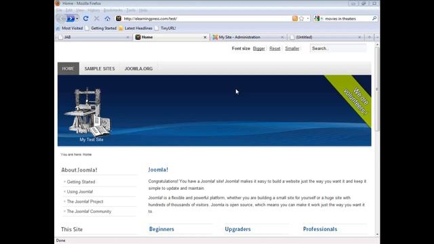The height and width of the screenshot is (244, 434).
Task: Switch to the JAB tab
Action: click(x=93, y=37)
